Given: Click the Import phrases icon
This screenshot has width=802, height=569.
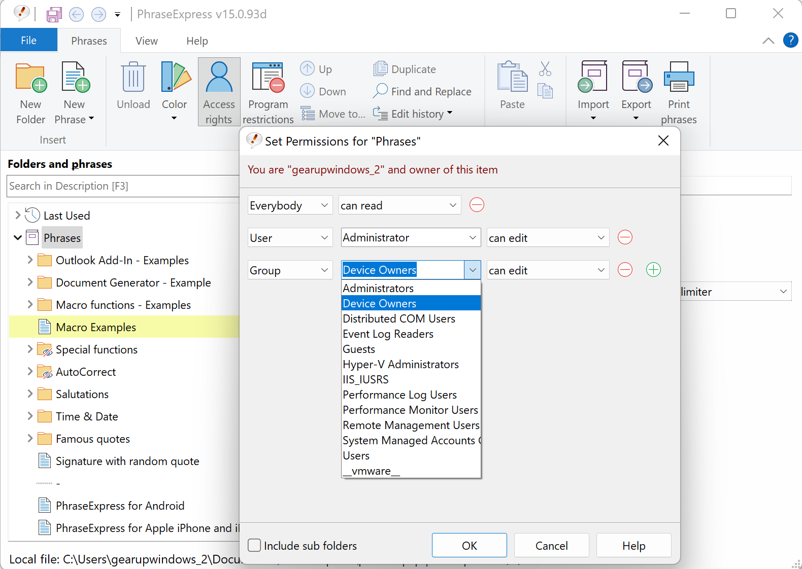Looking at the screenshot, I should 592,78.
